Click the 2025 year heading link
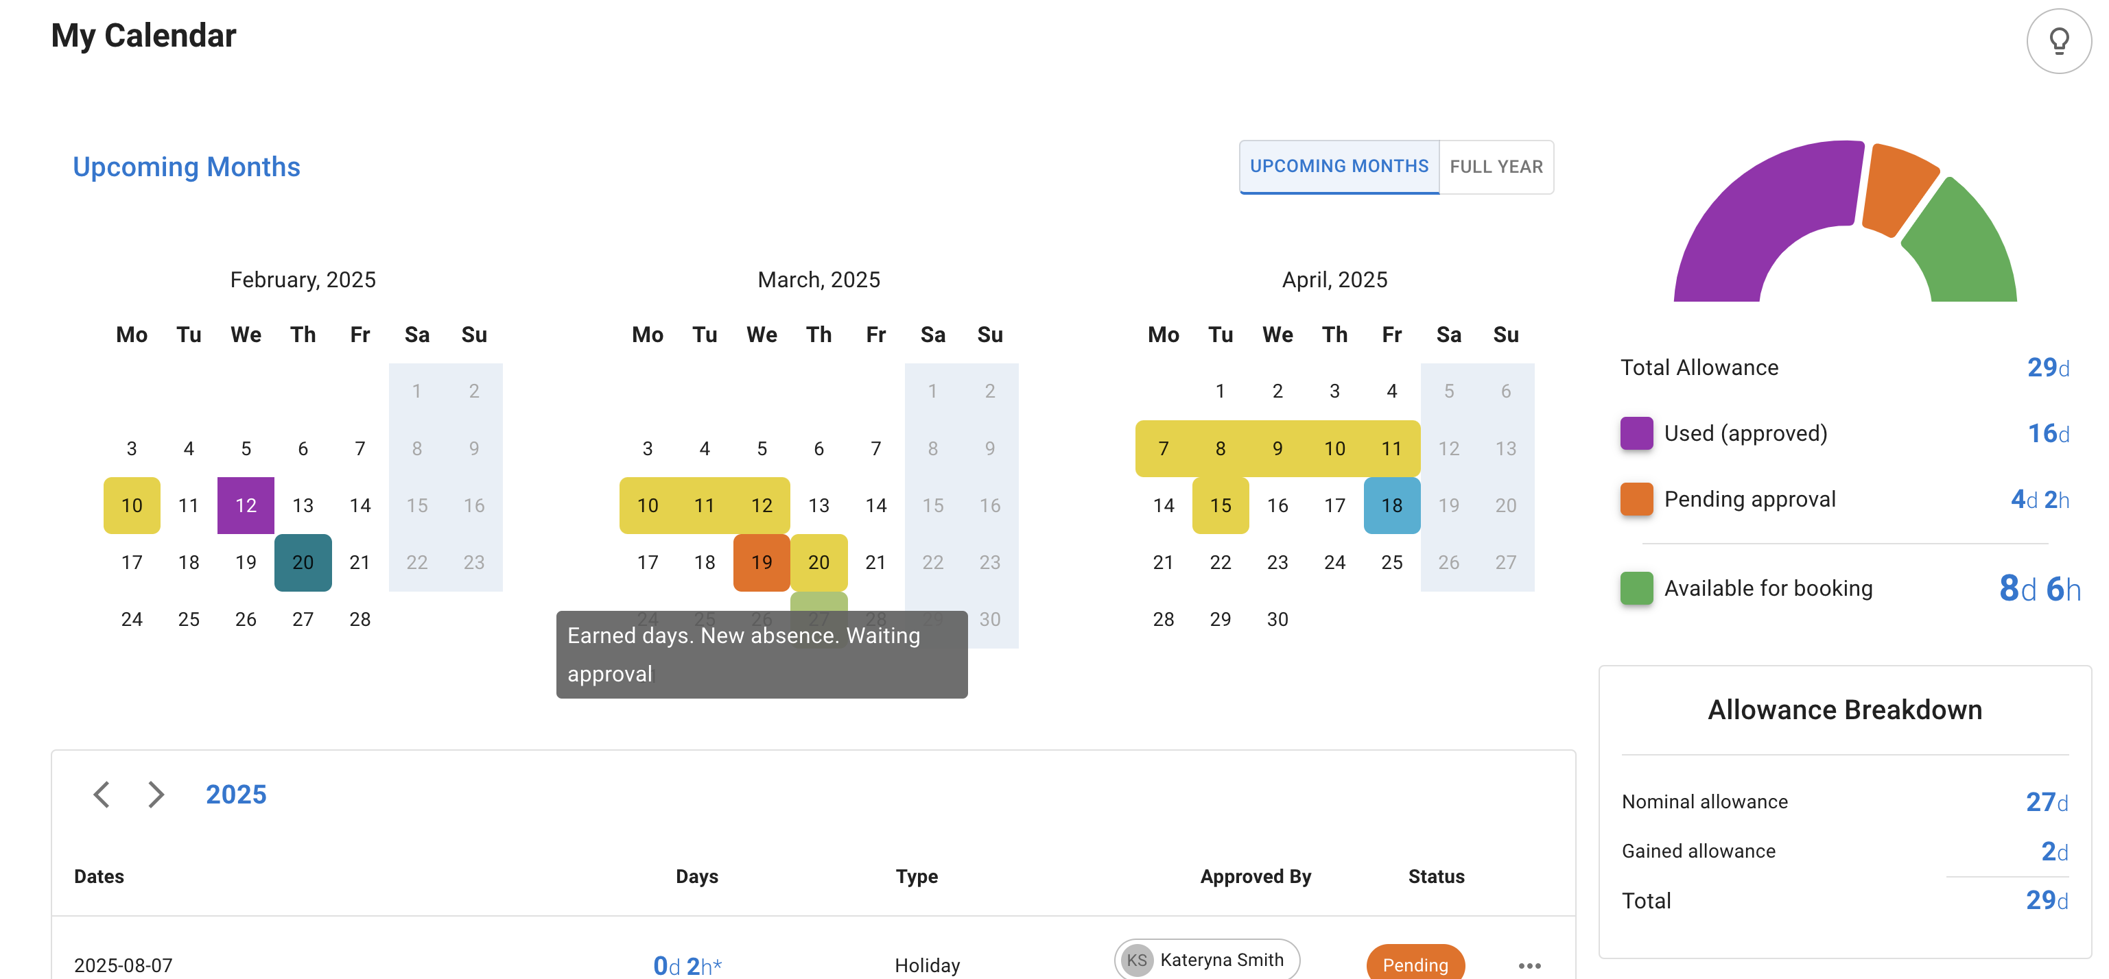 (x=237, y=794)
